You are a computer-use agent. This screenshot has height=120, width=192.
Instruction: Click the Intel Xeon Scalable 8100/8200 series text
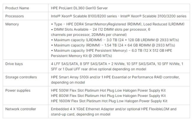(84, 16)
